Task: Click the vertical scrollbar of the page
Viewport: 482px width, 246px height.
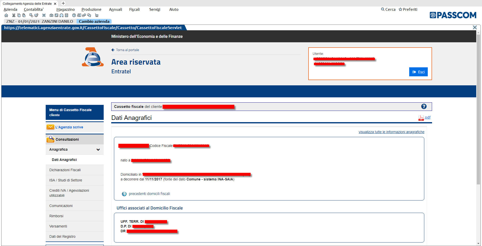Action: point(478,110)
